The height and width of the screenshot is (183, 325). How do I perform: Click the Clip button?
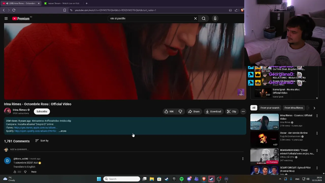[232, 111]
